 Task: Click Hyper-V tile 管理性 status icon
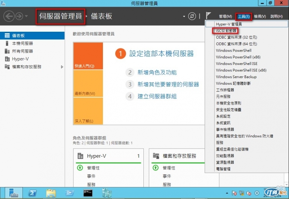[x=80, y=168]
